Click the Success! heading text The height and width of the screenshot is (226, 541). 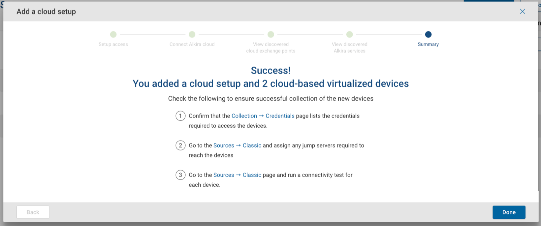tap(270, 70)
